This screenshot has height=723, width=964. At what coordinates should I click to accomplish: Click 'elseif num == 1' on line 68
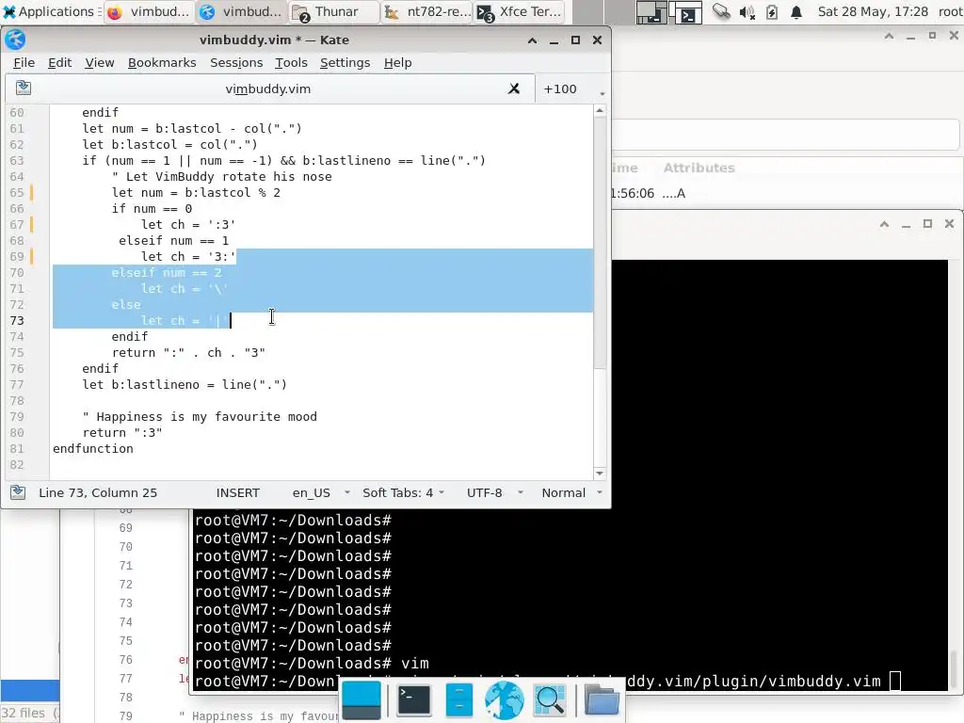click(x=173, y=240)
